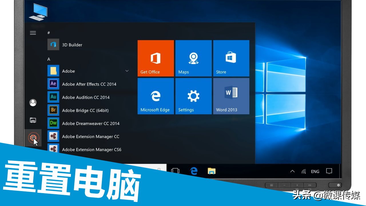Open the Settings tile

tap(194, 96)
